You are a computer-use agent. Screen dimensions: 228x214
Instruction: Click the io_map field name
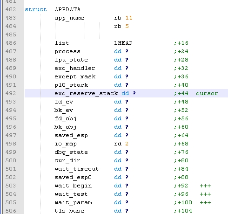66,144
